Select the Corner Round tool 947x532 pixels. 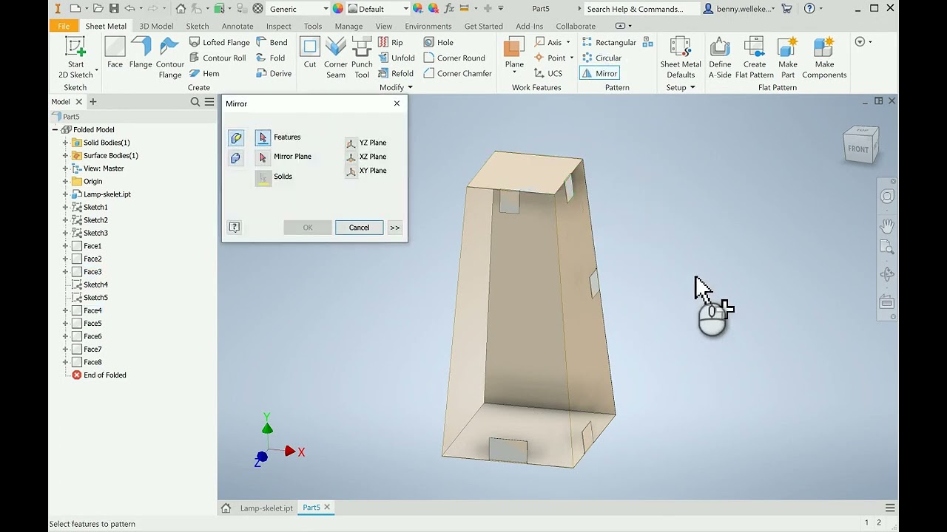[454, 58]
